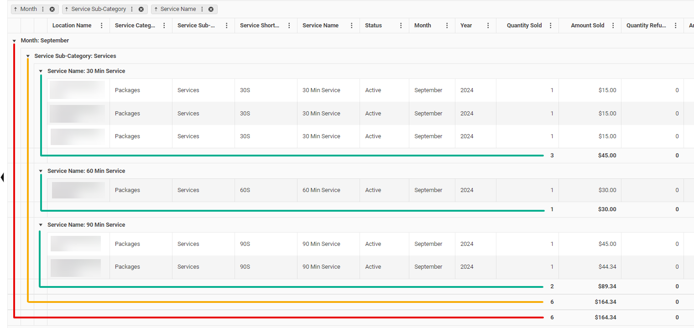Collapse the 90 Min Service group
The height and width of the screenshot is (328, 694).
pos(41,225)
